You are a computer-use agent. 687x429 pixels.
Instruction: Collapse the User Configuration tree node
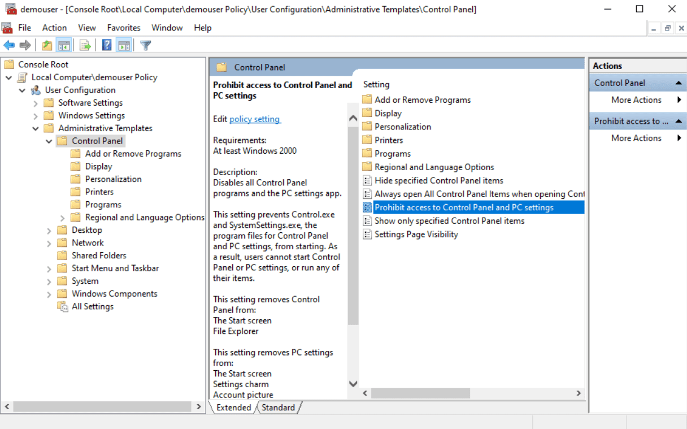(22, 90)
